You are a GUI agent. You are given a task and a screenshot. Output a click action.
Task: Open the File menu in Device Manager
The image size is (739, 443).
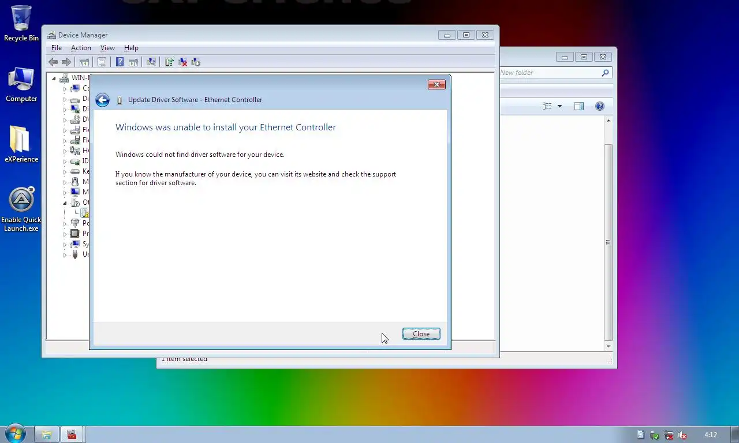click(x=57, y=48)
